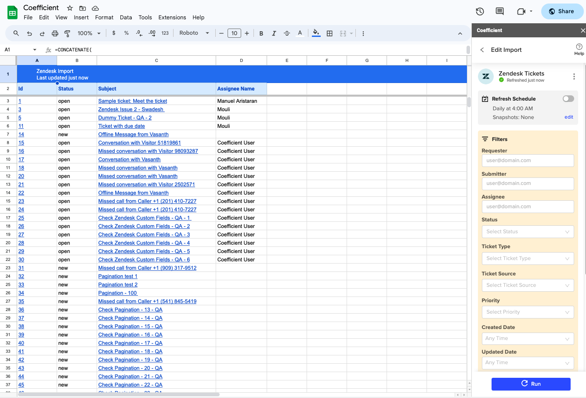The width and height of the screenshot is (586, 398).
Task: Click the font size box
Action: pos(234,33)
